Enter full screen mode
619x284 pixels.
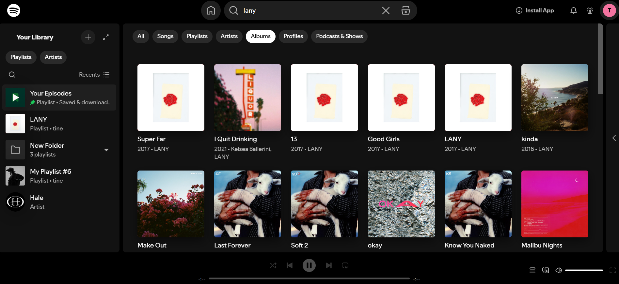(613, 270)
